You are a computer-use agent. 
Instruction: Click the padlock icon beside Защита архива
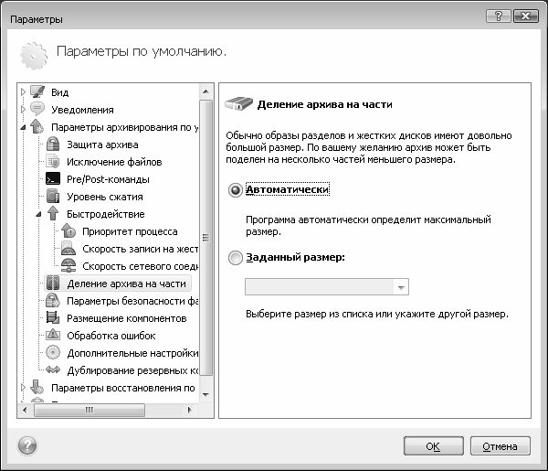[x=53, y=145]
